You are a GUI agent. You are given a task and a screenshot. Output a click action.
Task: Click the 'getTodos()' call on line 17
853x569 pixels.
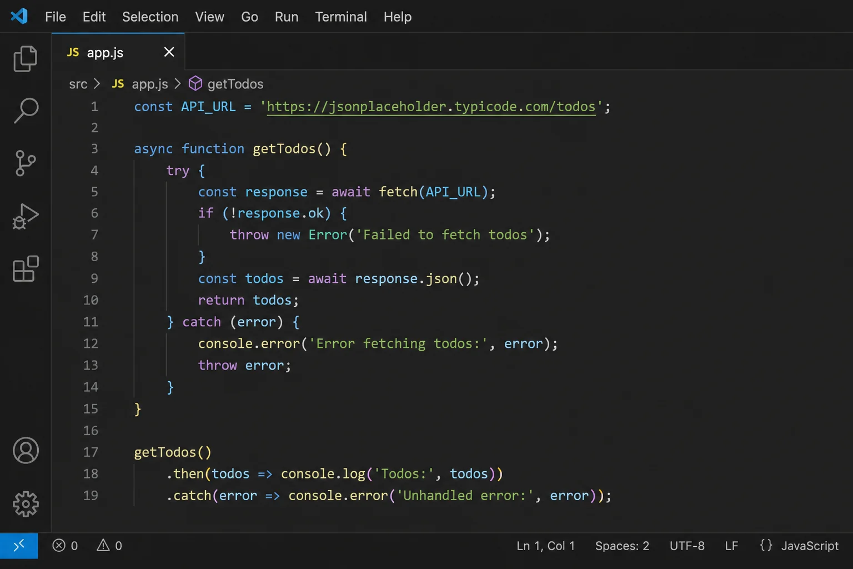(173, 452)
